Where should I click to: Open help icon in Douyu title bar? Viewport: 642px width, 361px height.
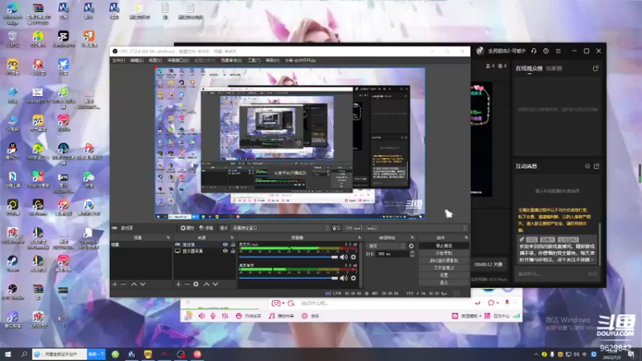coord(546,51)
